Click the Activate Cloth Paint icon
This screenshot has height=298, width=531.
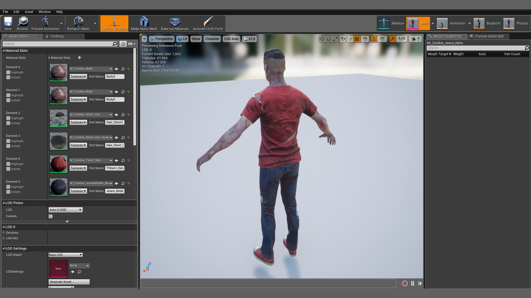[x=208, y=22]
